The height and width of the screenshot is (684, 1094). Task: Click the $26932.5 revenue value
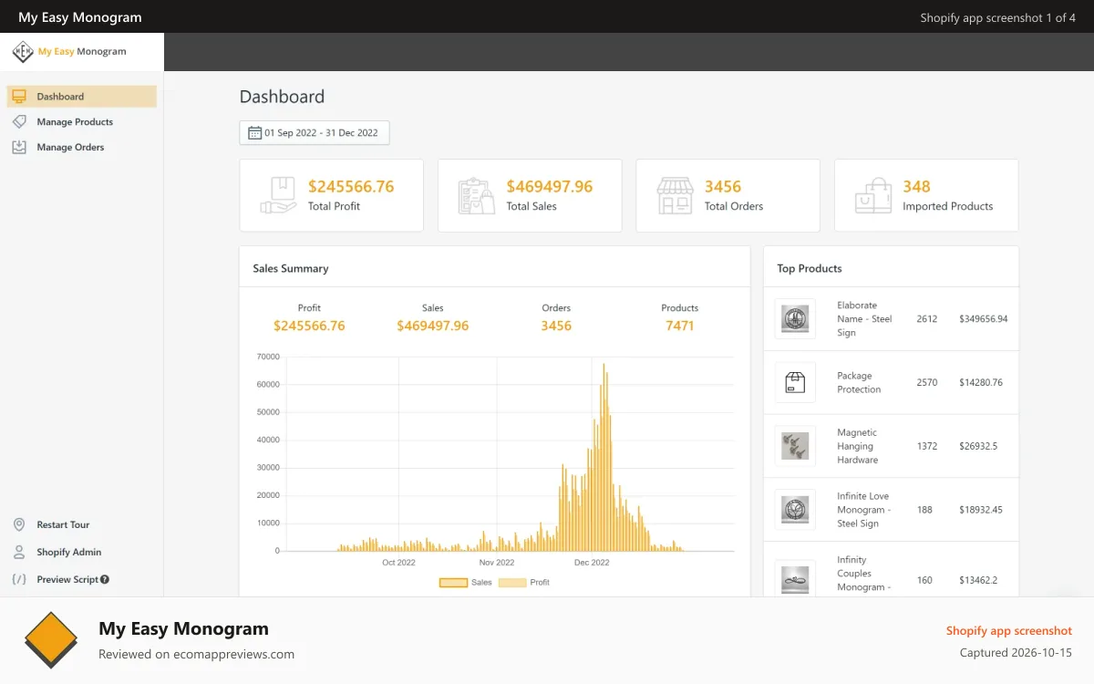tap(978, 446)
